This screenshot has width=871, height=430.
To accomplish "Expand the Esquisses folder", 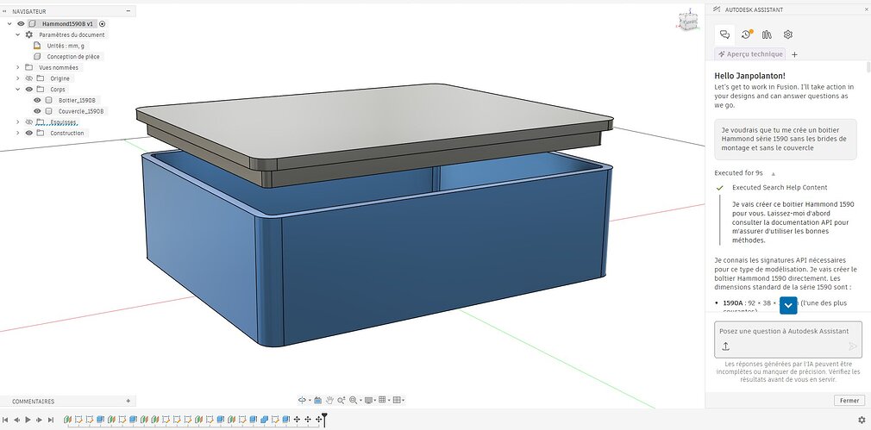I will tap(18, 122).
